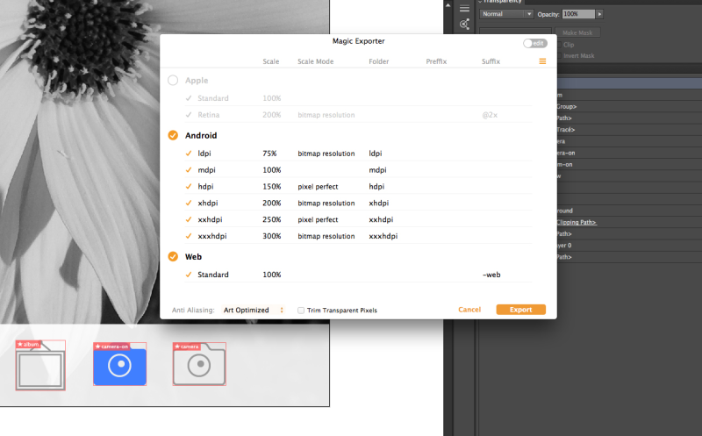Toggle the edit switch in Magic Exporter
This screenshot has width=702, height=436.
tap(535, 43)
